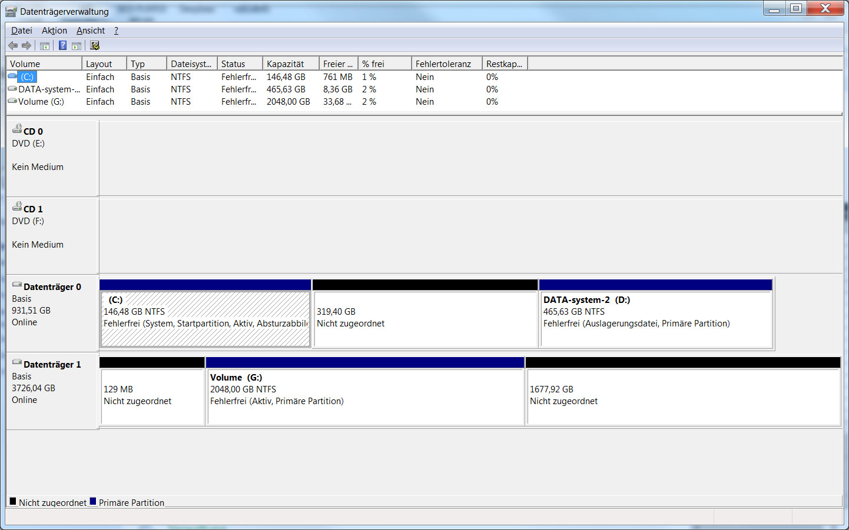Toggle the action pane toolbar icon
Screen dimensions: 849x530
77,46
